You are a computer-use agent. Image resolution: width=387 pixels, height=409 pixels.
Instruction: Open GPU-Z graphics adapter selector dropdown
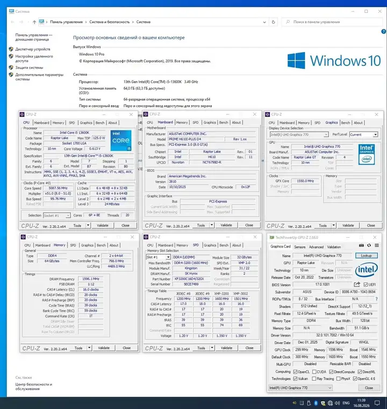[x=300, y=388]
